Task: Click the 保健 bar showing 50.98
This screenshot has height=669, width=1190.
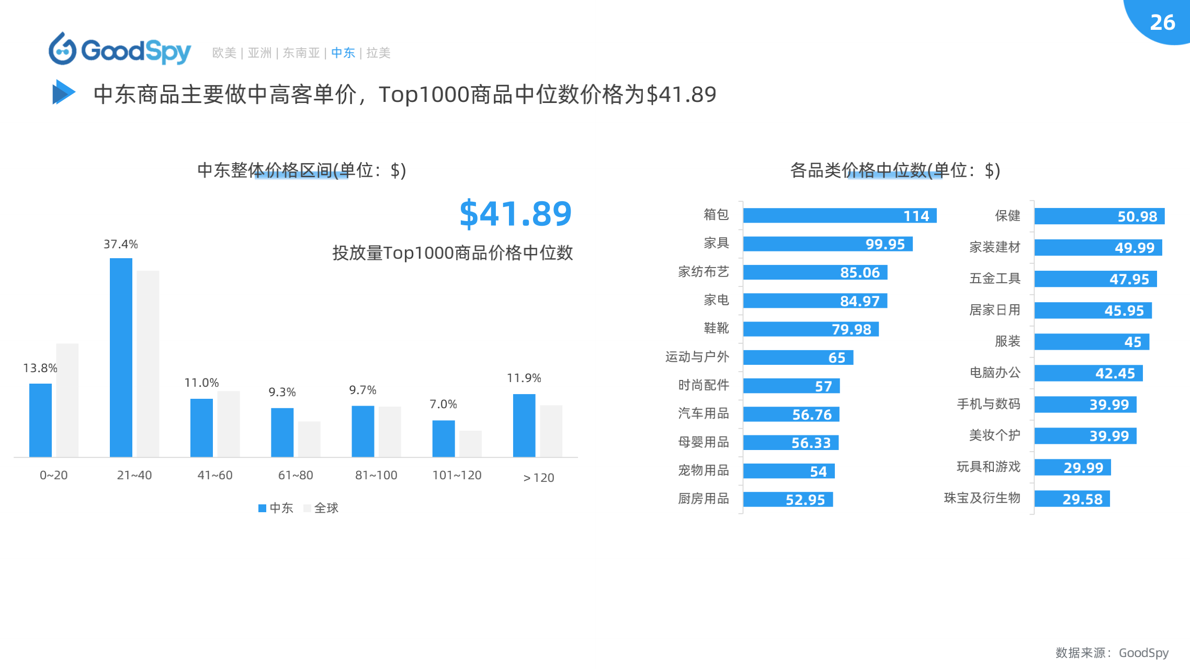Action: coord(1099,216)
